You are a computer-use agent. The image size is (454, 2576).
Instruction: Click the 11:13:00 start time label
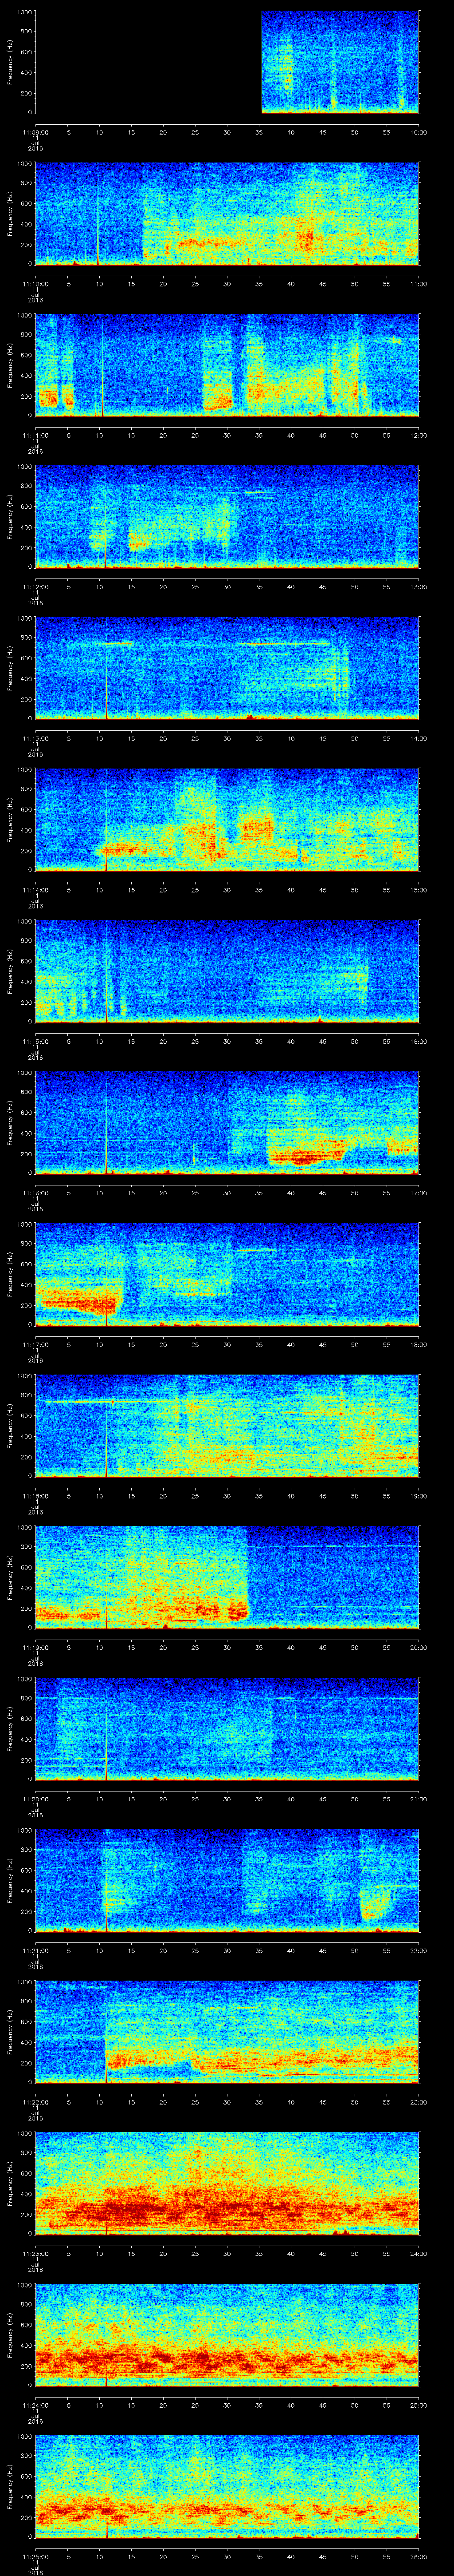[35, 738]
